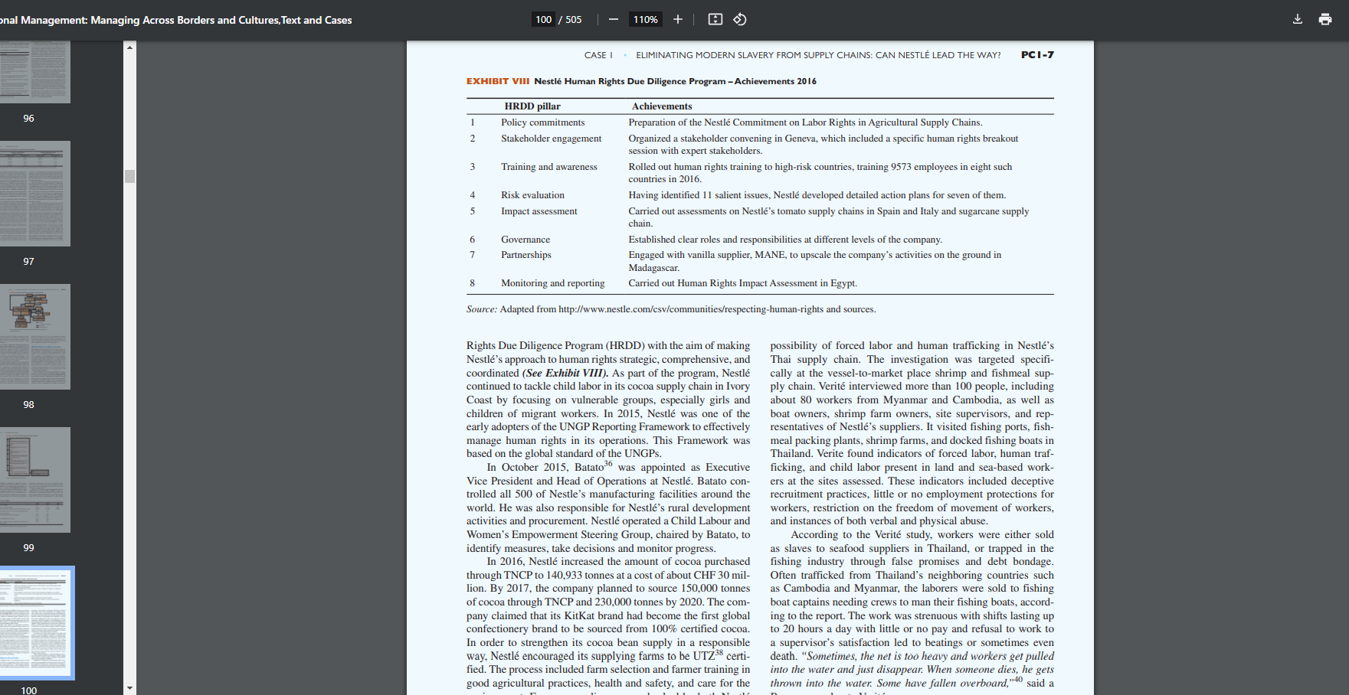1349x695 pixels.
Task: Go to page 99 thumbnail
Action: 34,480
